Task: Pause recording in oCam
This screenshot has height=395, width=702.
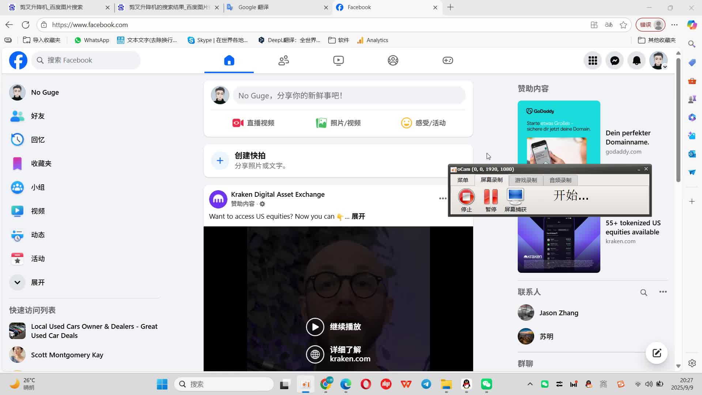Action: [491, 197]
